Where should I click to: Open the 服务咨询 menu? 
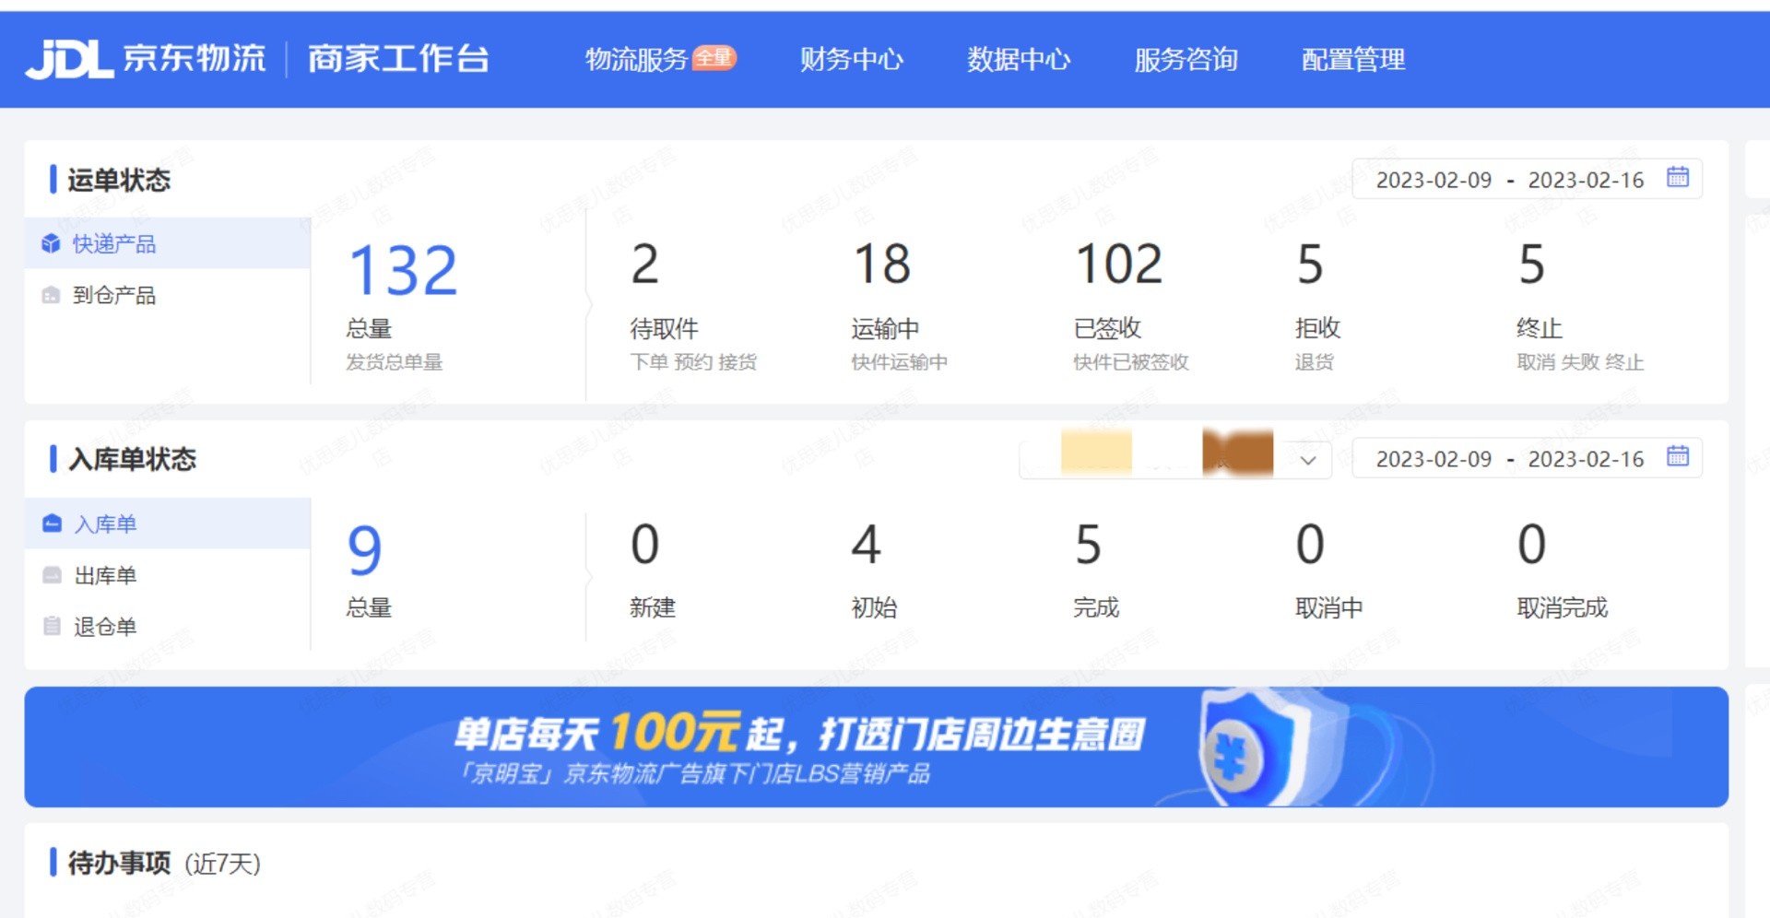tap(1186, 59)
